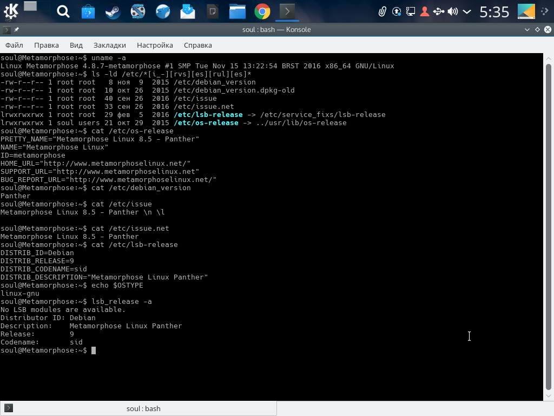Open the wired network tray icon
554x416 pixels.
coord(411,12)
